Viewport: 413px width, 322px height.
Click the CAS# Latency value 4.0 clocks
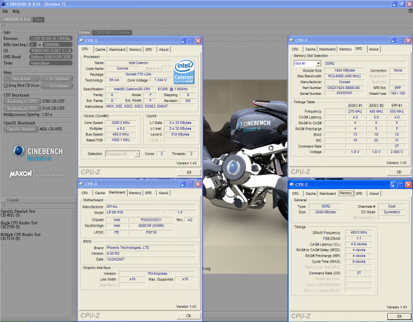[359, 244]
